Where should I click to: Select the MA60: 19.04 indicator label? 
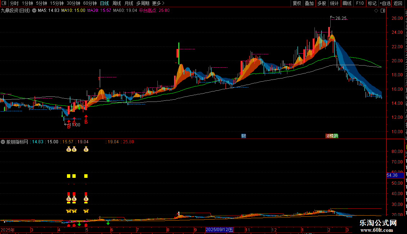125,11
